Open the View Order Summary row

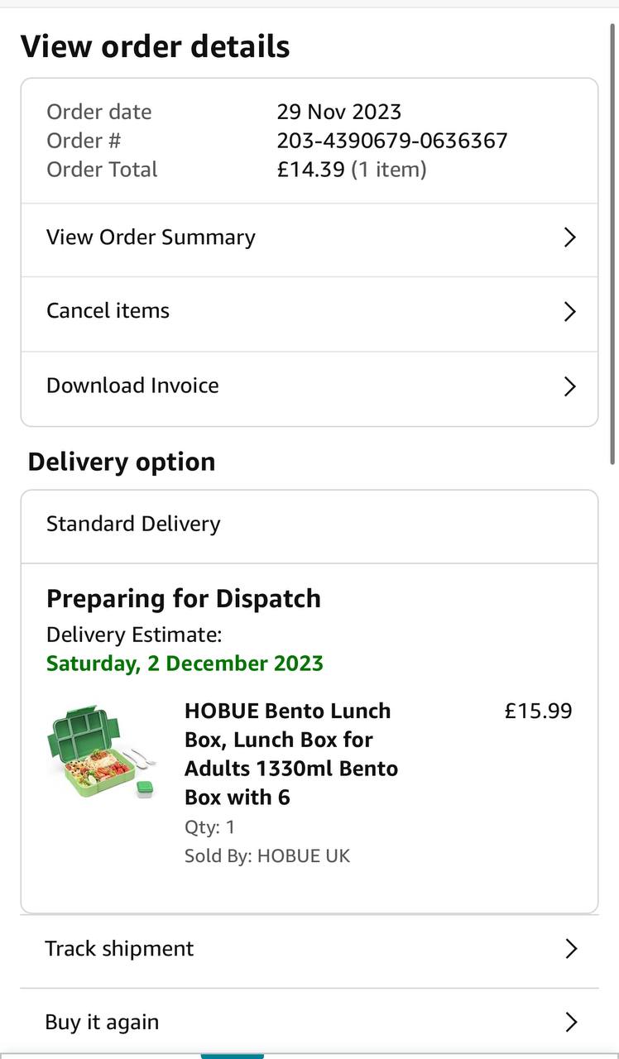click(x=151, y=237)
